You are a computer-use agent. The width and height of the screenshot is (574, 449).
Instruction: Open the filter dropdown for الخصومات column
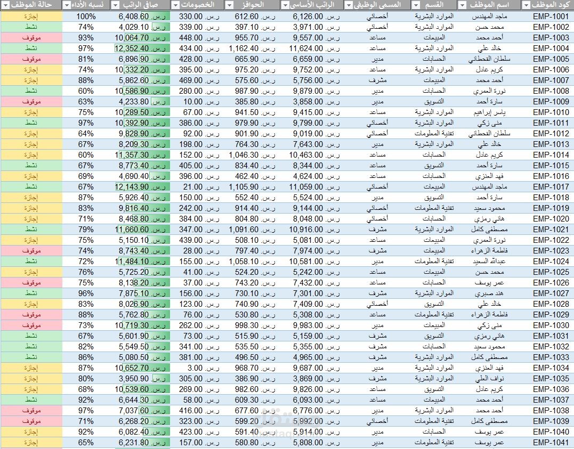click(x=175, y=5)
